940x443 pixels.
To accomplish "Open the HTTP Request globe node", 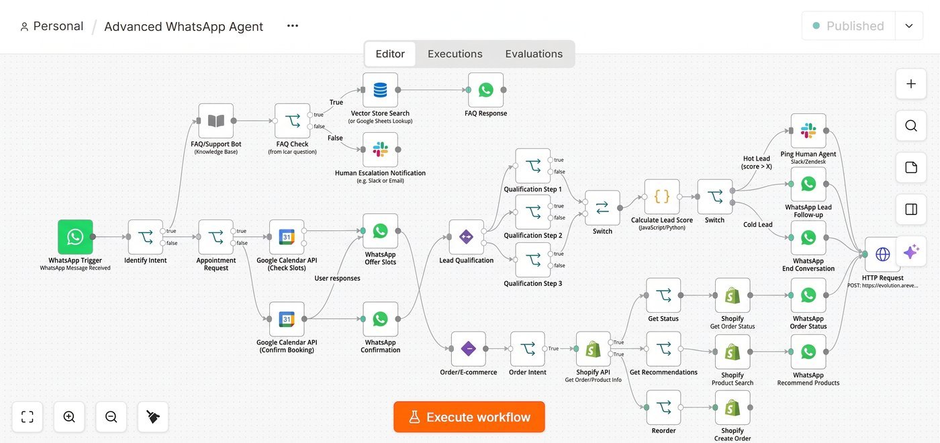I will point(882,254).
